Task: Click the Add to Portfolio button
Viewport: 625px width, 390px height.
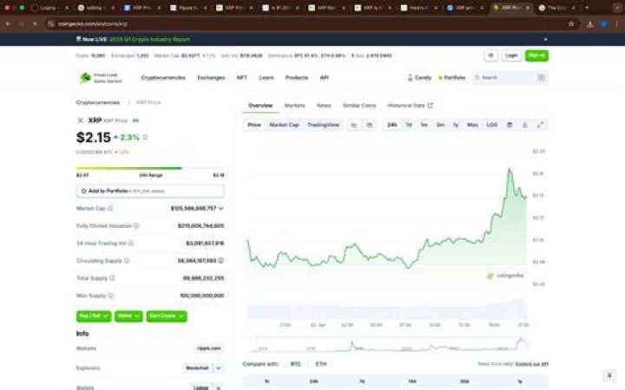Action: [150, 191]
